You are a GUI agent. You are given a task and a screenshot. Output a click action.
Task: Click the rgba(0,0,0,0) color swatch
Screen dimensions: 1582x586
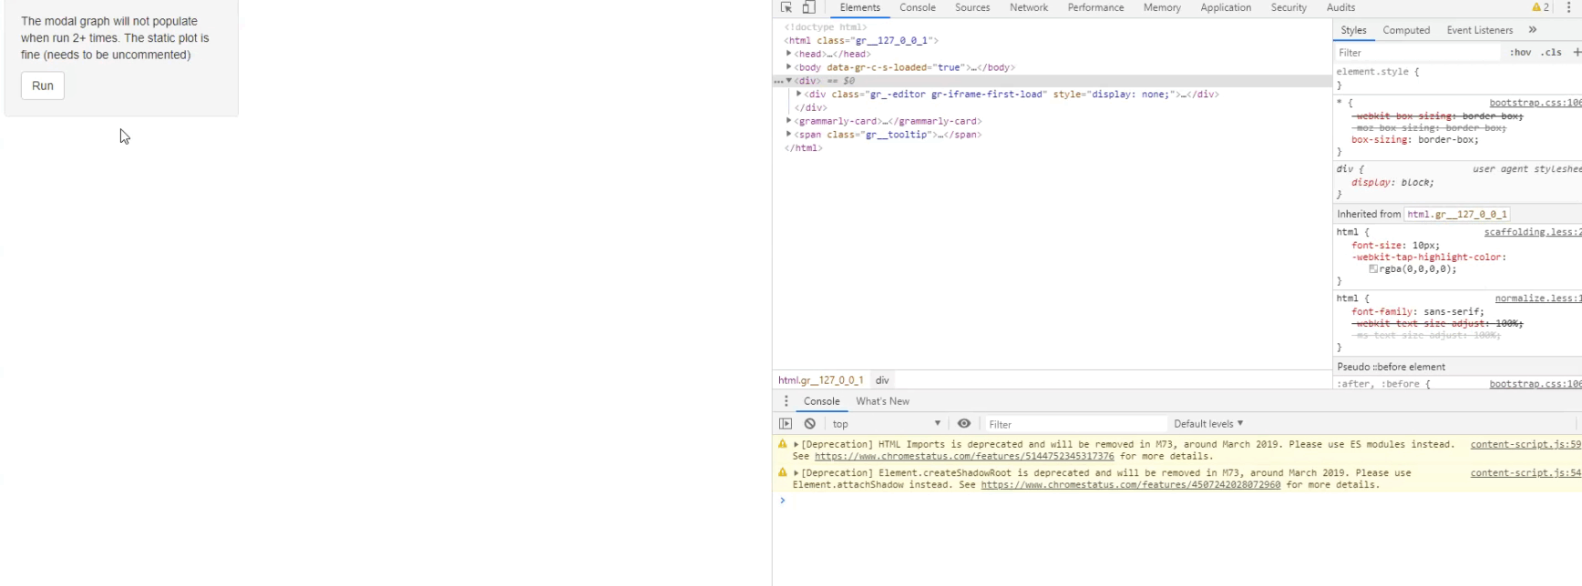tap(1373, 269)
